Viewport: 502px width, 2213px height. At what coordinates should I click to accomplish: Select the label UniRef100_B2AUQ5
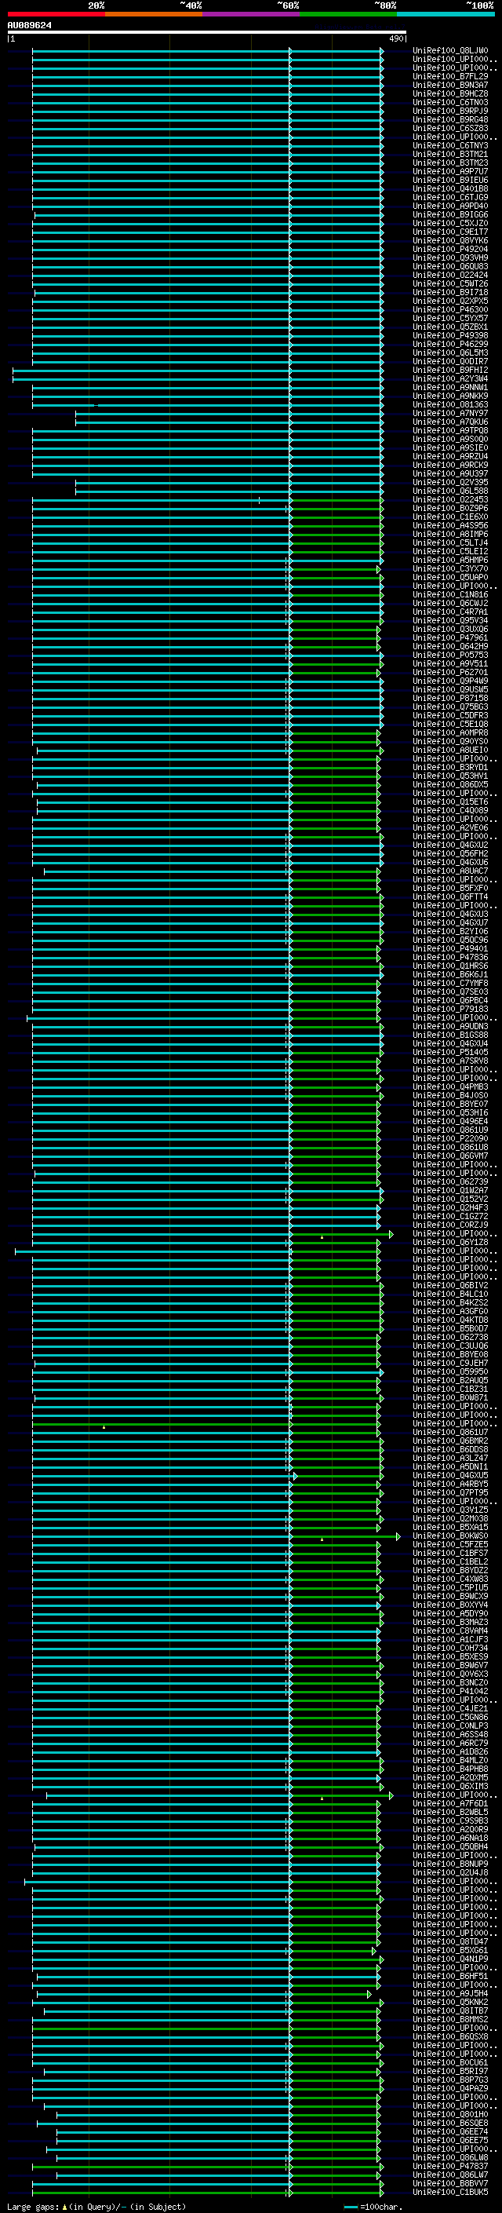point(449,1381)
